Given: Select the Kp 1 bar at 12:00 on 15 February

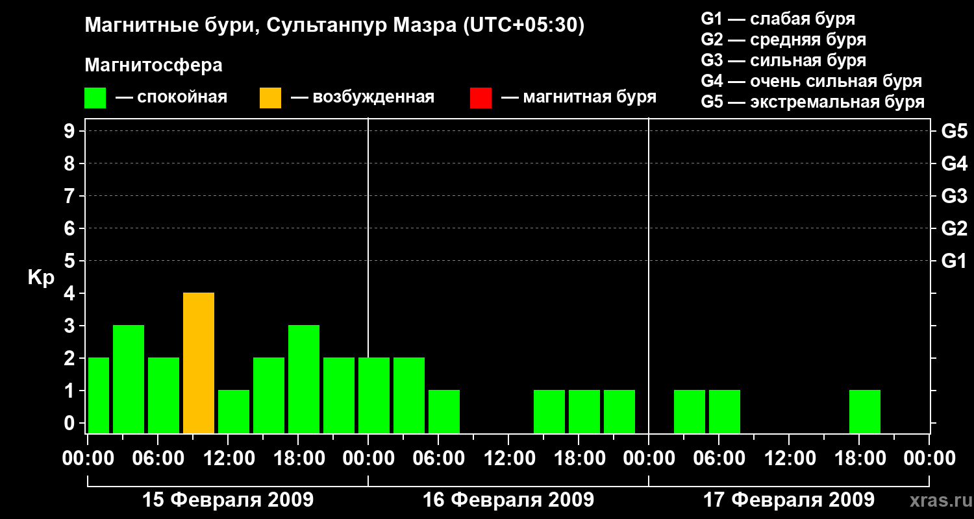Looking at the screenshot, I should point(234,412).
